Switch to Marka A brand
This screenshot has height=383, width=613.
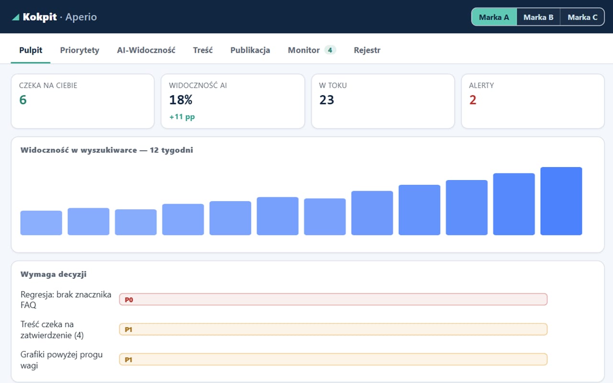coord(494,17)
